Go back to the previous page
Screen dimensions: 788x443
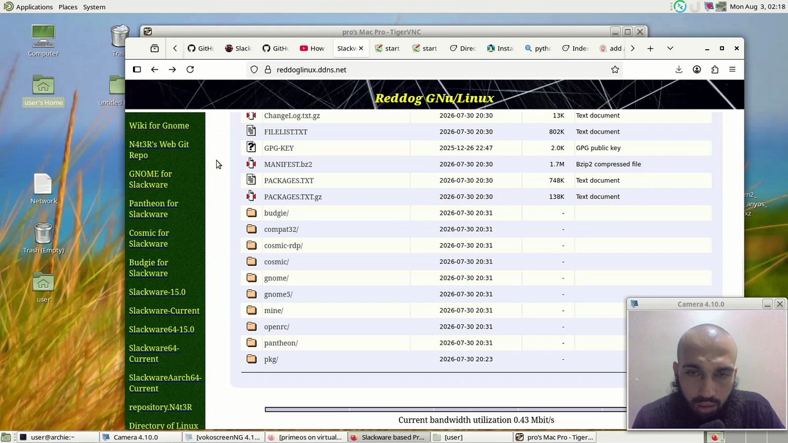155,70
